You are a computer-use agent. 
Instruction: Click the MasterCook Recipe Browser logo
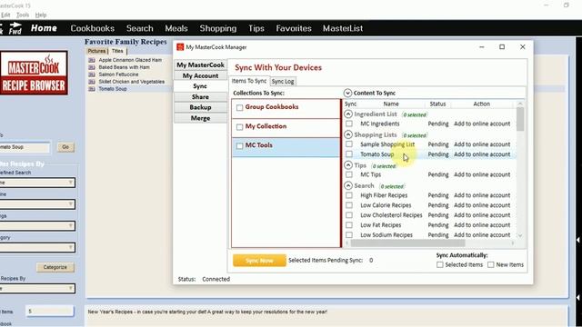pos(34,73)
